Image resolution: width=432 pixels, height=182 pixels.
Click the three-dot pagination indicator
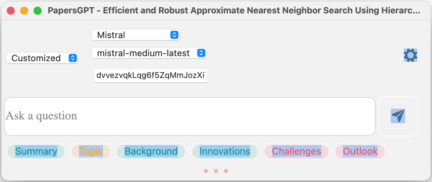coord(216,171)
